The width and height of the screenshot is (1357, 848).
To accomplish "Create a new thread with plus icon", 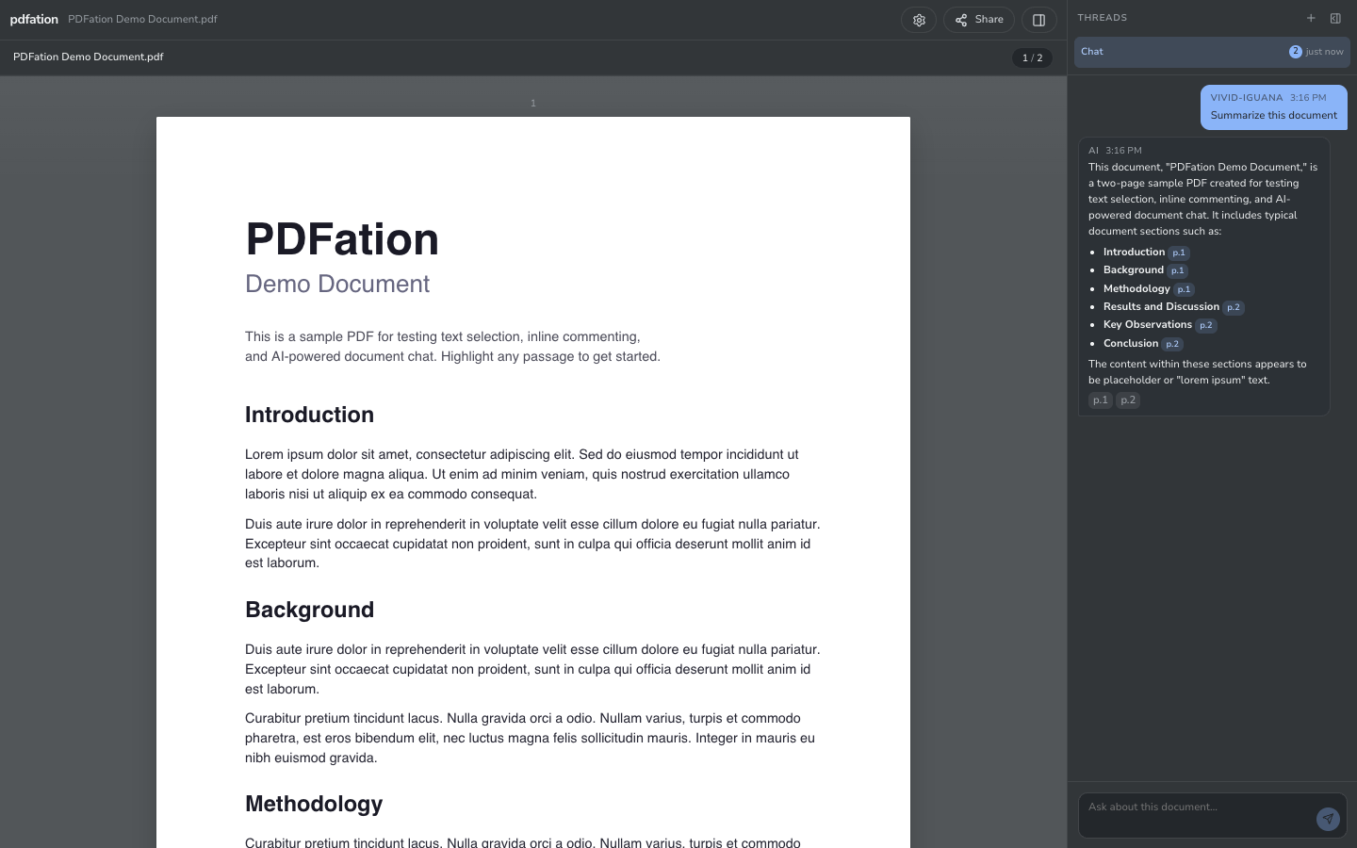I will pos(1310,18).
